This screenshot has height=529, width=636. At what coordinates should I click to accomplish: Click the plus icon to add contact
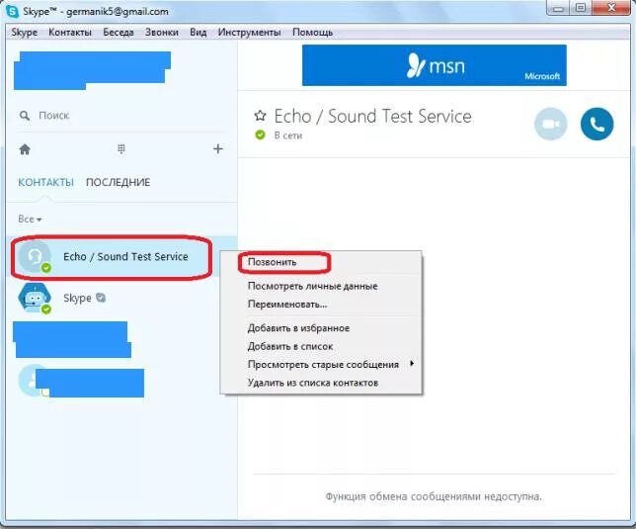coord(218,149)
